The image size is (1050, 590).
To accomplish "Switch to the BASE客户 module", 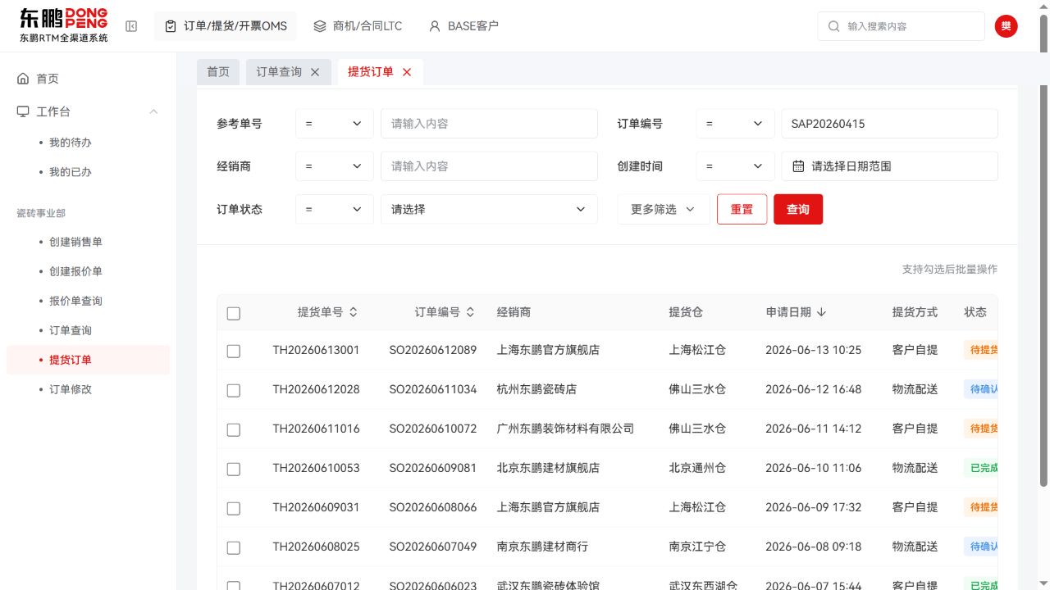I will pyautogui.click(x=463, y=26).
